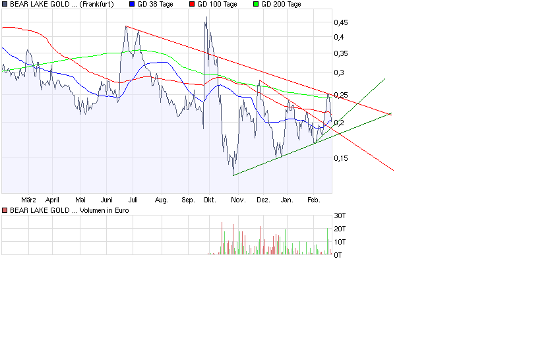Image resolution: width=554 pixels, height=346 pixels.
Task: Click the blue GD 38 Tage legend swatch
Action: click(x=132, y=4)
